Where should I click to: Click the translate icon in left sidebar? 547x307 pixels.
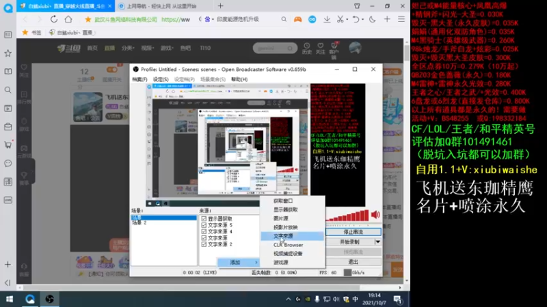pos(8,181)
